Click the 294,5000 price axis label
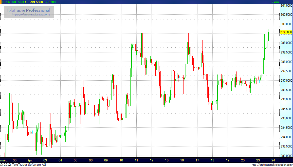The image size is (293, 167). (287, 128)
